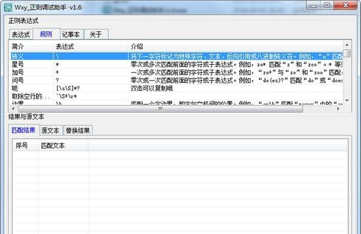Switch to the 匹配结果 tab
Image resolution: width=361 pixels, height=234 pixels.
pyautogui.click(x=23, y=130)
